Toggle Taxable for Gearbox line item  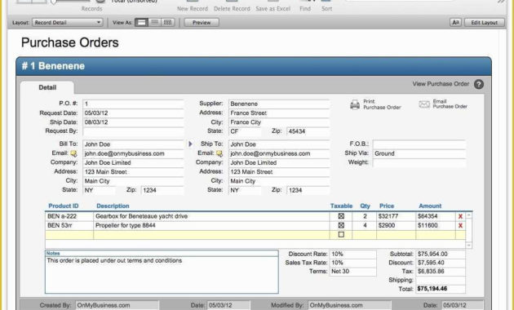(x=341, y=216)
